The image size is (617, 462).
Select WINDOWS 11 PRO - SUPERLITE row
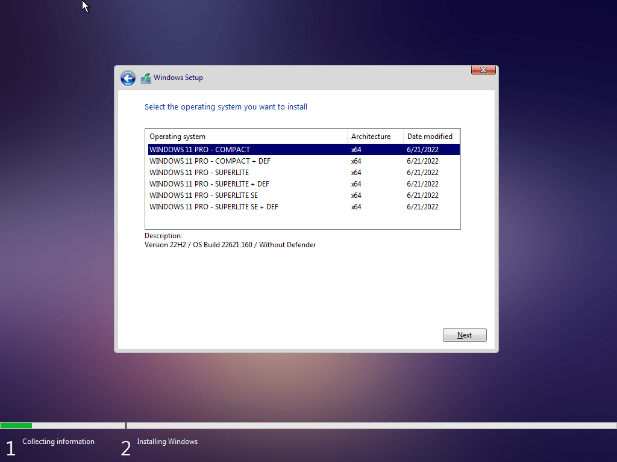click(199, 173)
